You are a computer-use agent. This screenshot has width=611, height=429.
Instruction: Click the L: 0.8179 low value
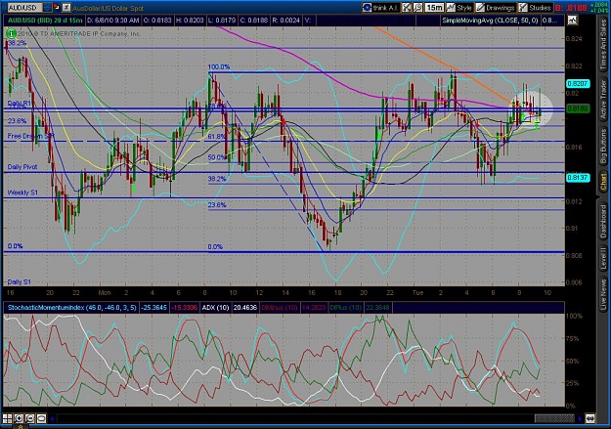pos(222,21)
